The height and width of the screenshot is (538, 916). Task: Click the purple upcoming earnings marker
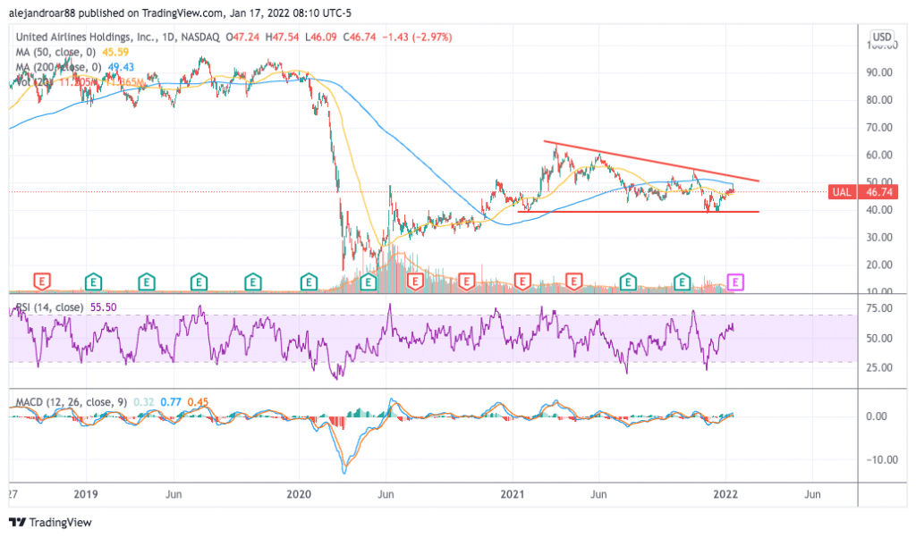(735, 283)
